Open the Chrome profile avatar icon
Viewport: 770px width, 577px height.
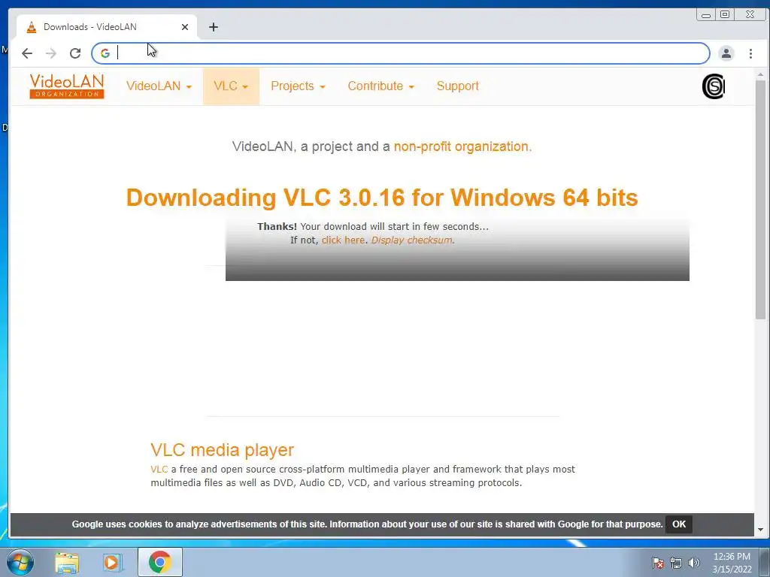726,53
